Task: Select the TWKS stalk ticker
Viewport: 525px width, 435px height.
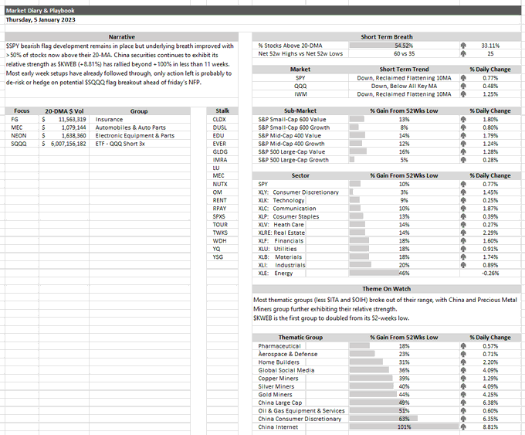Action: 222,233
